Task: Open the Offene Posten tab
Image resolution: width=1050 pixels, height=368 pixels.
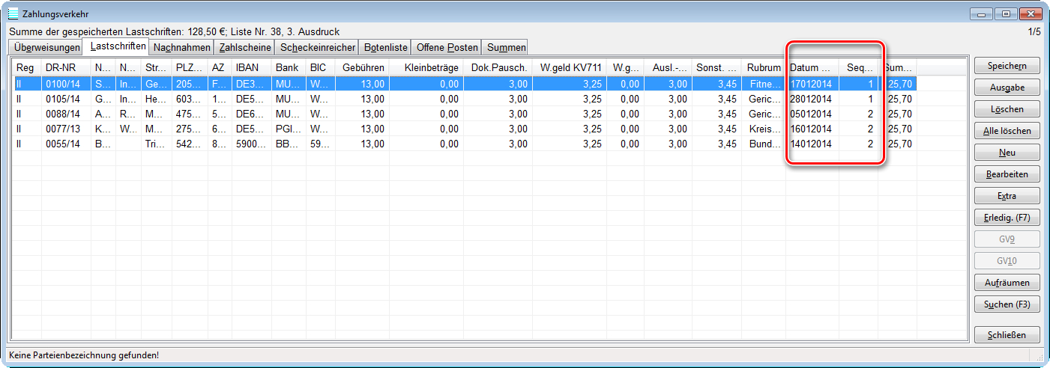Action: [x=447, y=47]
